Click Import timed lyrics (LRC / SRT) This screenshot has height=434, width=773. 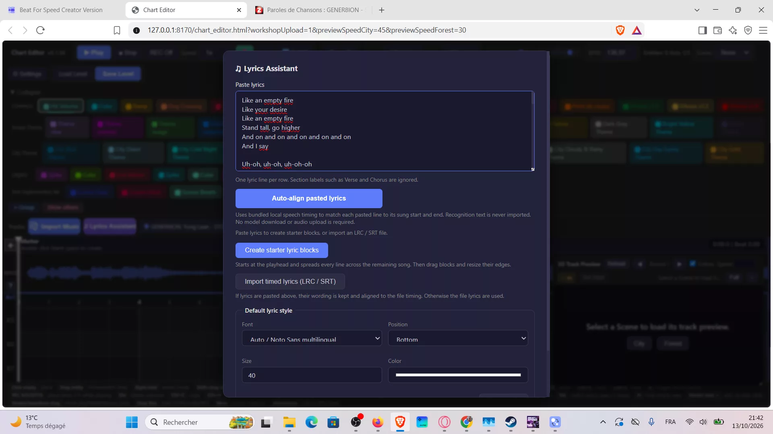tap(290, 281)
